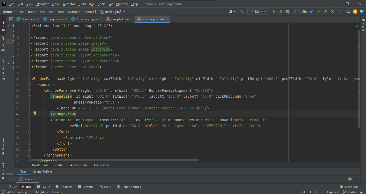This screenshot has width=366, height=194.
Task: Click the intention lightbulb on line 16
Action: coord(35,113)
